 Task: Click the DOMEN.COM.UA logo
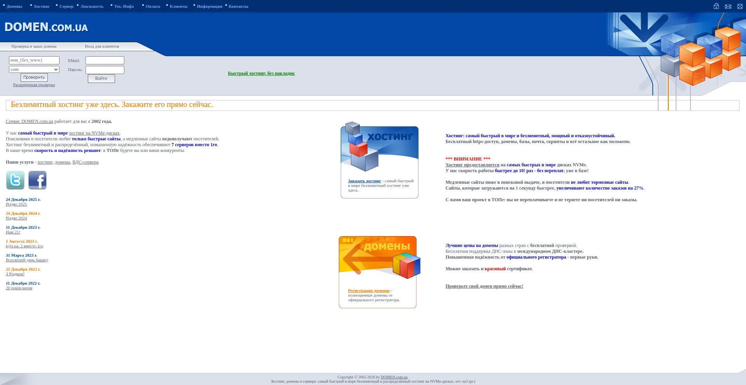[46, 27]
